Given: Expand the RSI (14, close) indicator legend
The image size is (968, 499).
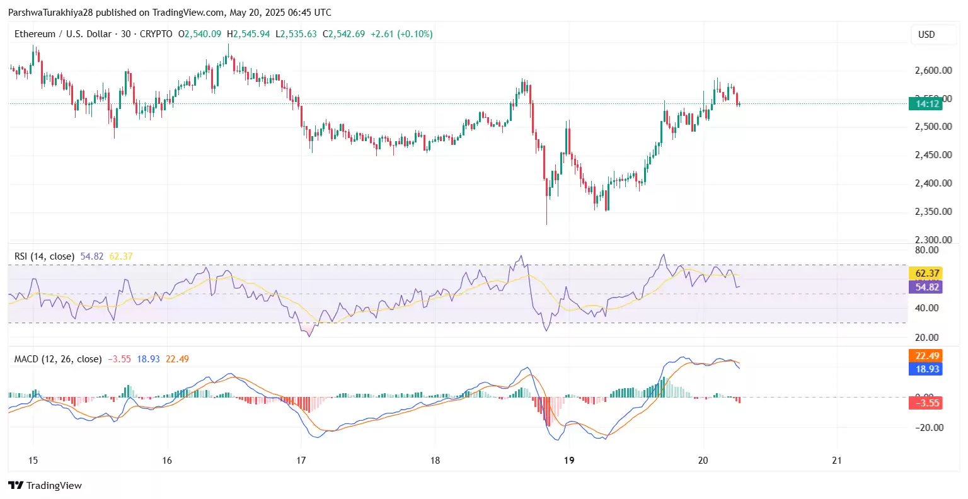Looking at the screenshot, I should click(x=44, y=256).
